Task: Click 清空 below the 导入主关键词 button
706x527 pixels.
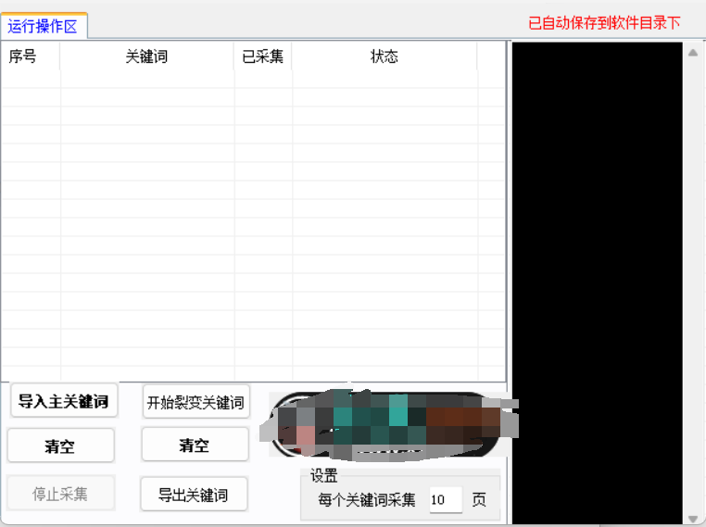Action: [60, 445]
